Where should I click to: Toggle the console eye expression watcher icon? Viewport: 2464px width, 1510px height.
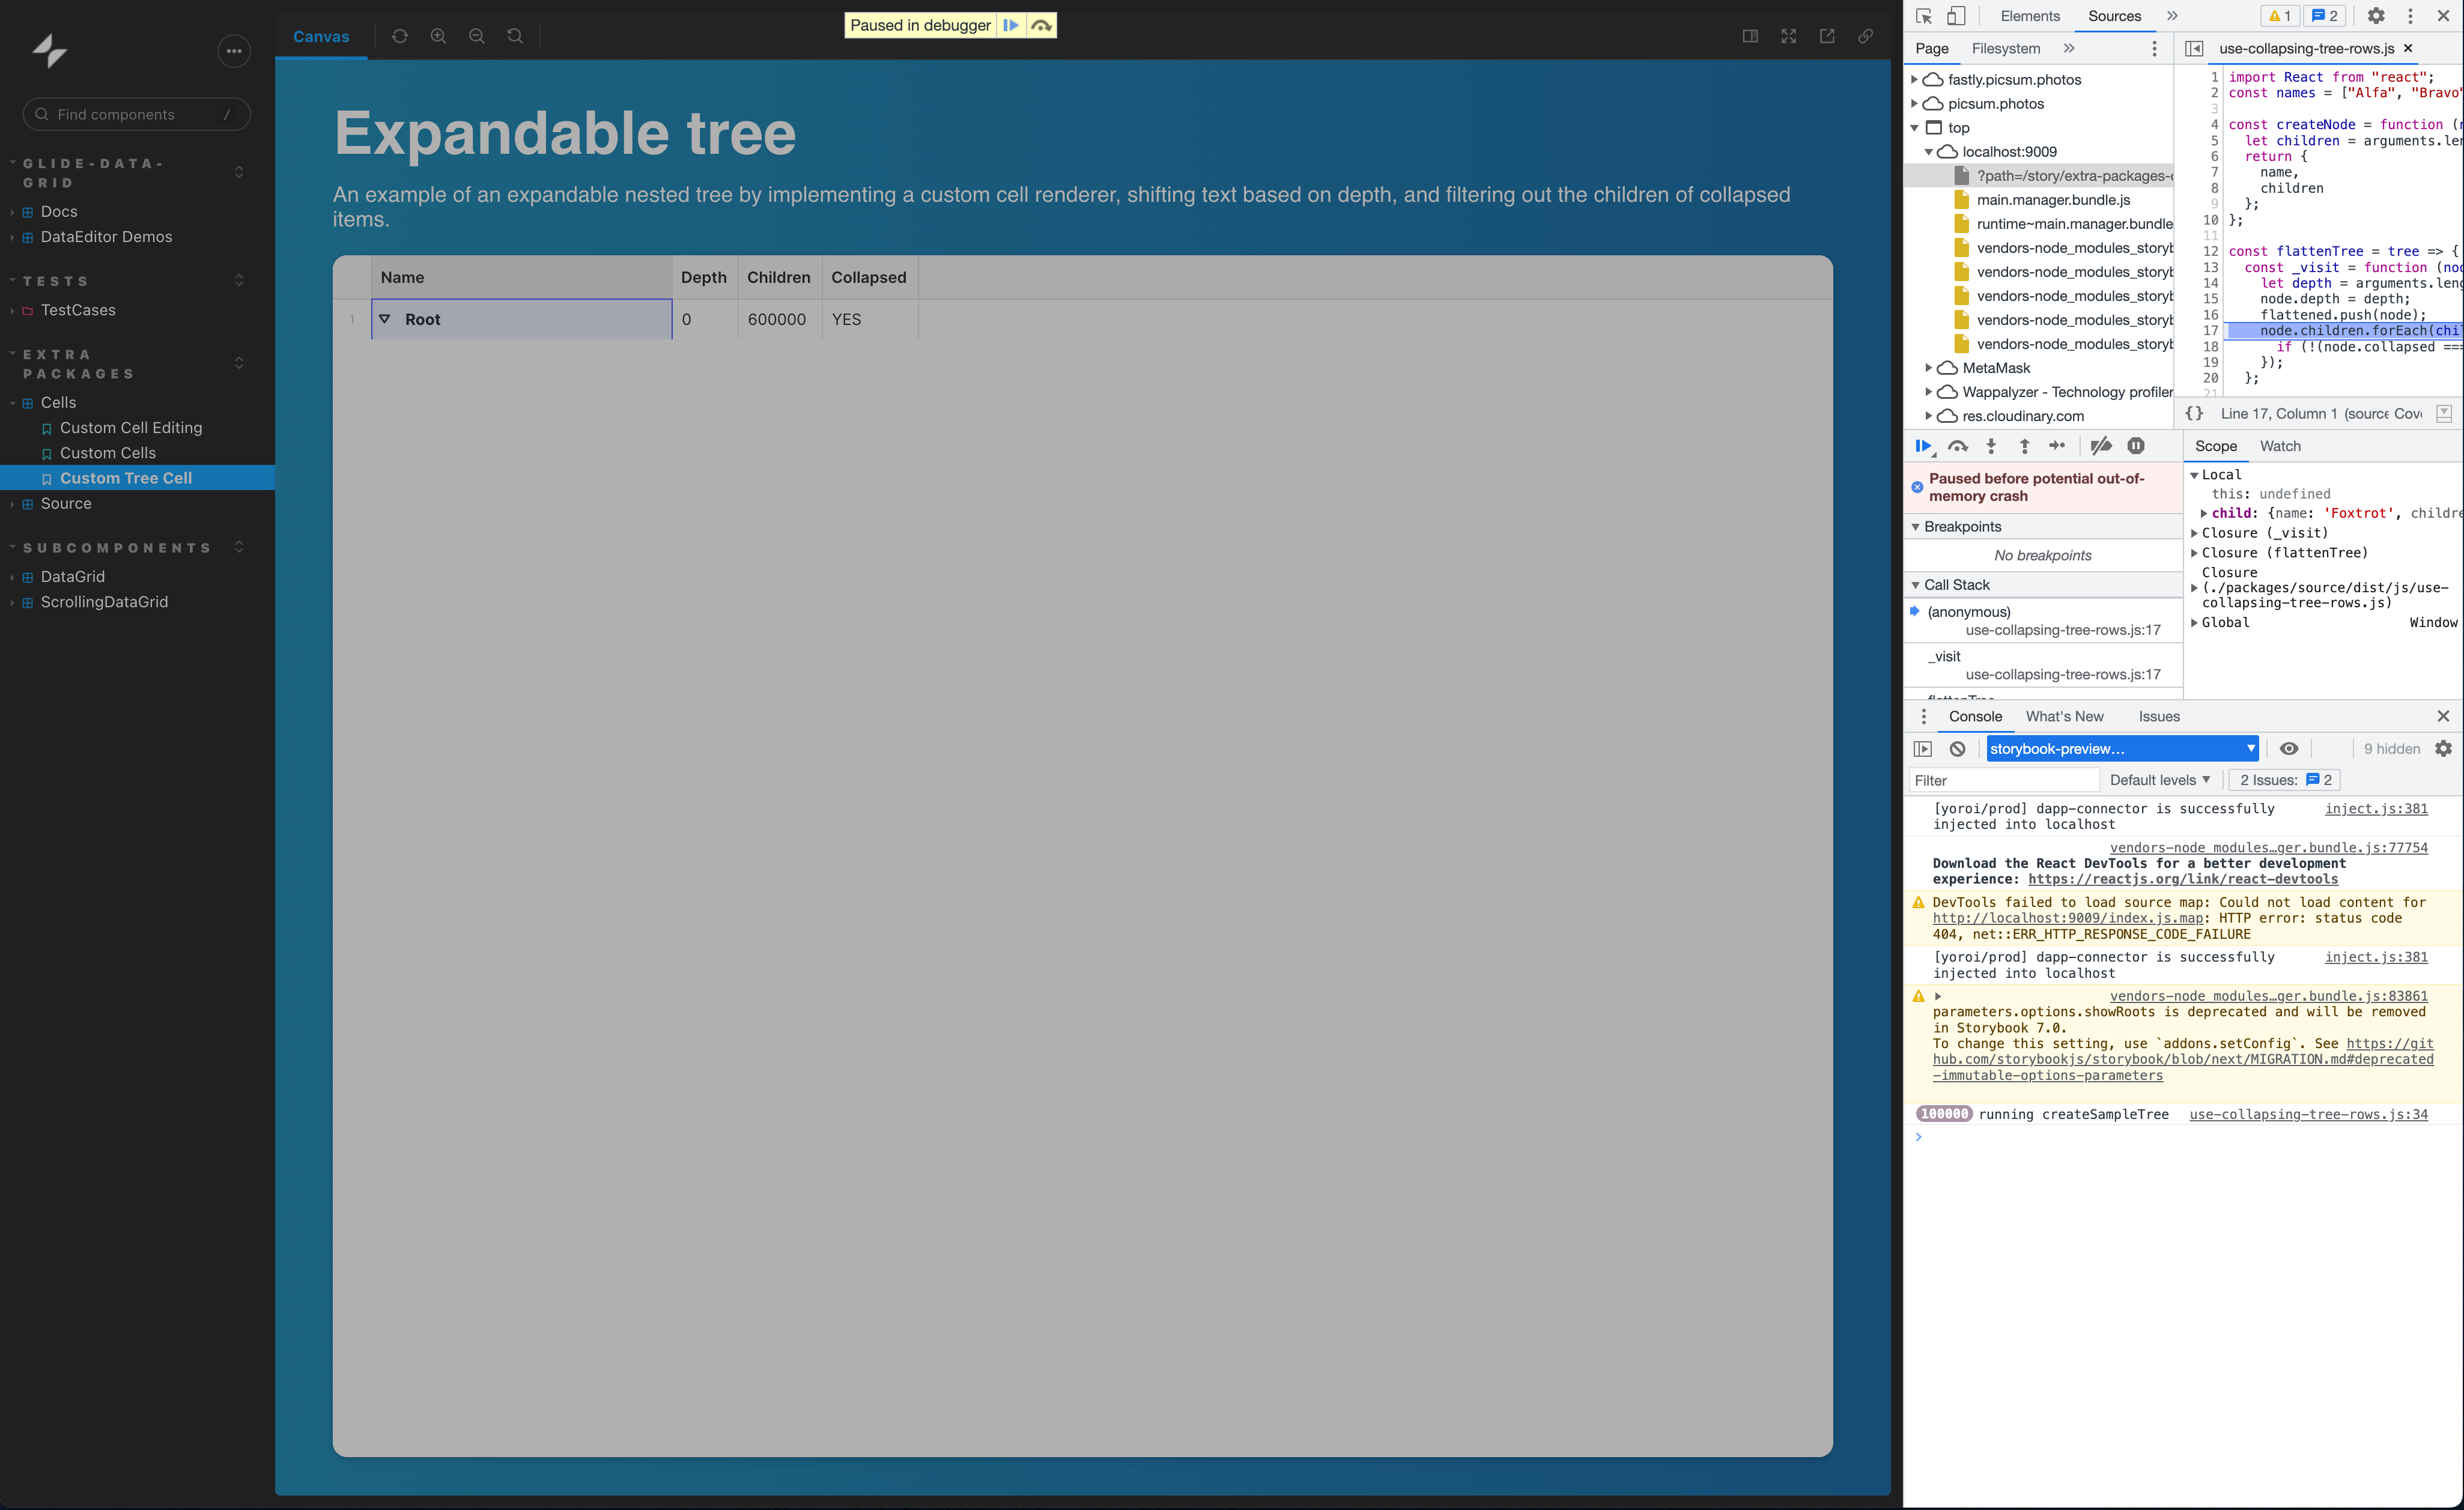tap(2289, 748)
